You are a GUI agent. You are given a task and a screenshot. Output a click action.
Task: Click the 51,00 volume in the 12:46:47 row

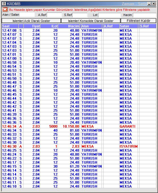[74, 87]
